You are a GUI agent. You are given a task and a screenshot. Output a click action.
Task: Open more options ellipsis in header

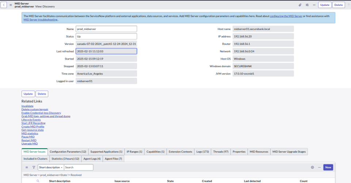point(314,5)
